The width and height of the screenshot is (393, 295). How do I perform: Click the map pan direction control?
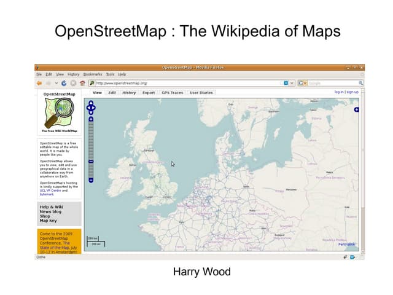(91, 109)
